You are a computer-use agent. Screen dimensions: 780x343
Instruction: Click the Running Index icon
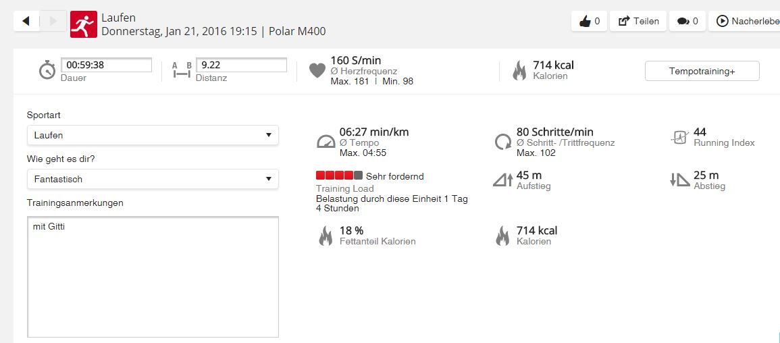679,138
